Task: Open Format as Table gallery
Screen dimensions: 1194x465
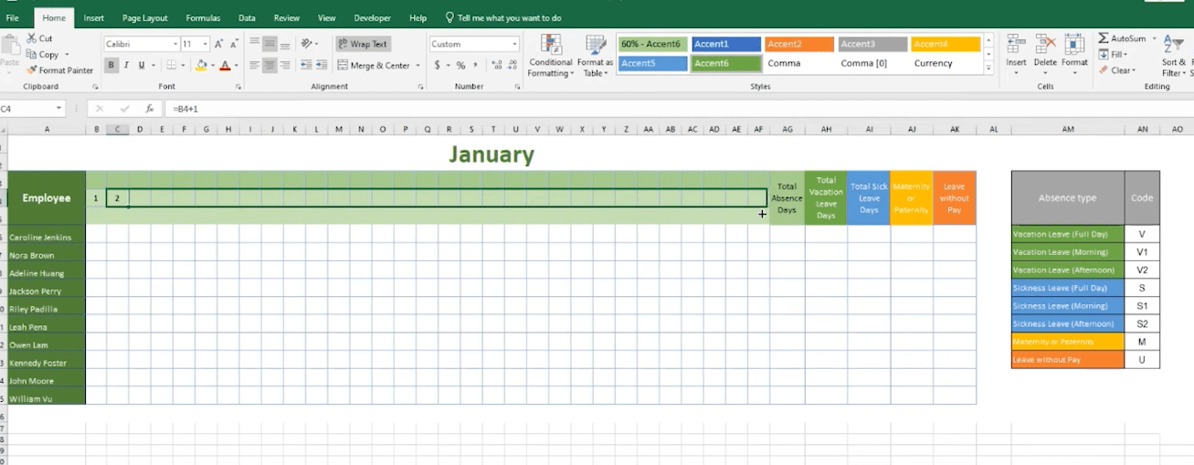Action: click(596, 57)
